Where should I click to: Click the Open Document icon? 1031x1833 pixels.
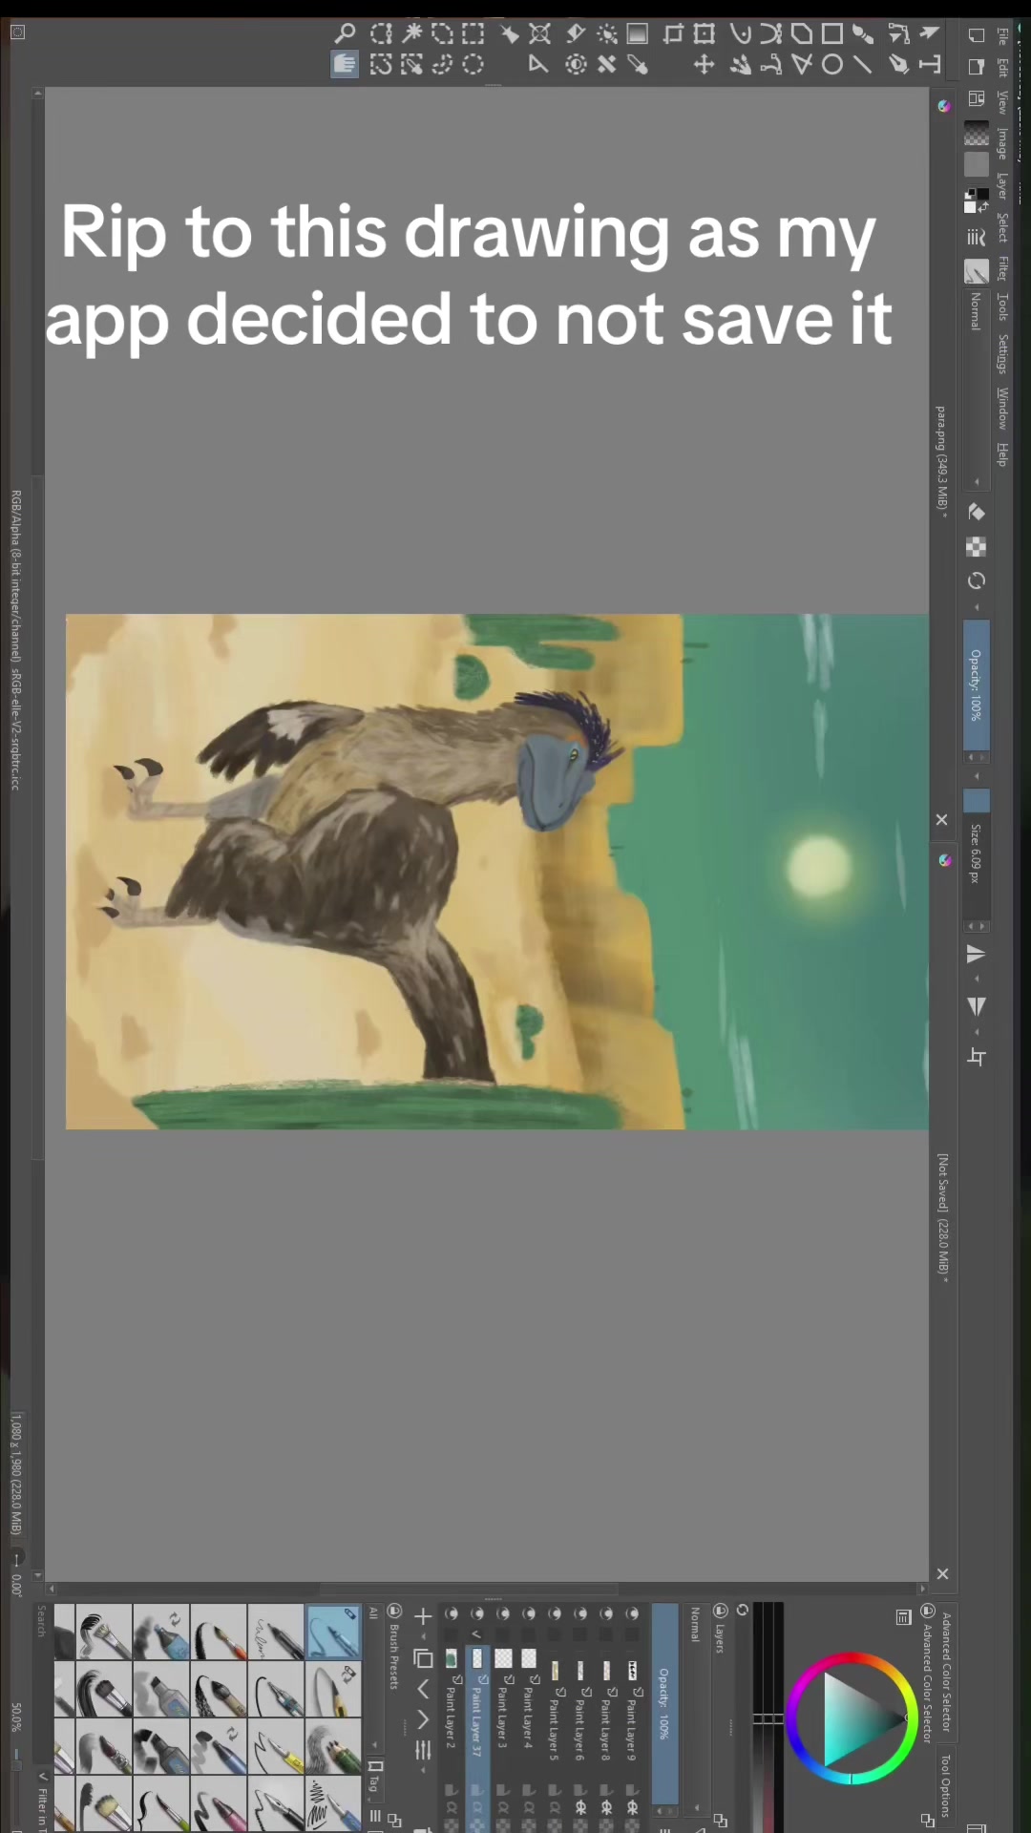pos(976,67)
